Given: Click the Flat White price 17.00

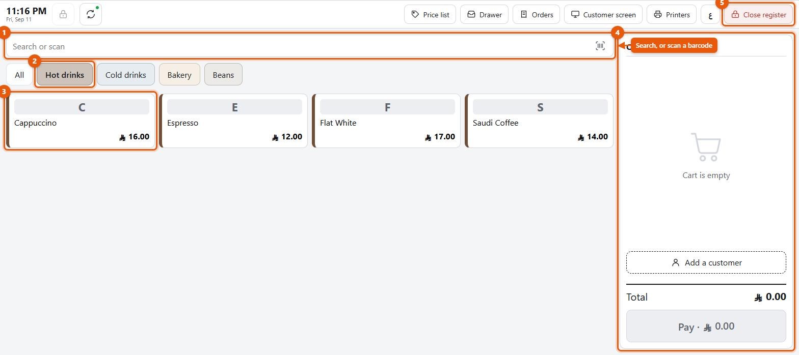Looking at the screenshot, I should (440, 137).
